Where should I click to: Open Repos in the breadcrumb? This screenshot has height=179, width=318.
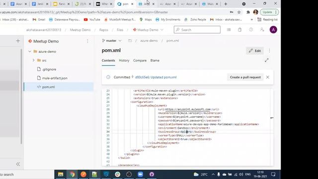104,30
